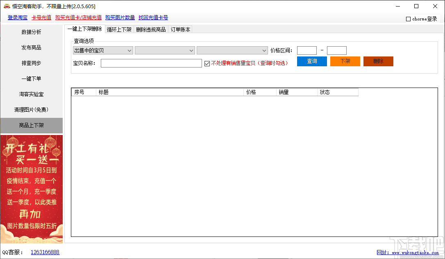Click the 宝贝名称 text input
This screenshot has height=259, width=445.
[151, 63]
